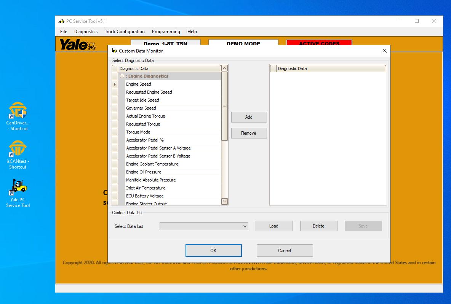Screen dimensions: 451x304
Task: Open the File menu
Action: [63, 32]
